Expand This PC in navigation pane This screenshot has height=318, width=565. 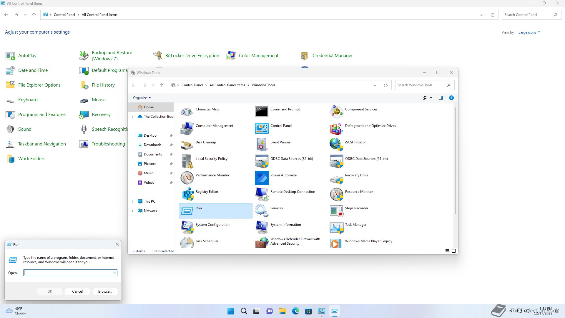[132, 201]
